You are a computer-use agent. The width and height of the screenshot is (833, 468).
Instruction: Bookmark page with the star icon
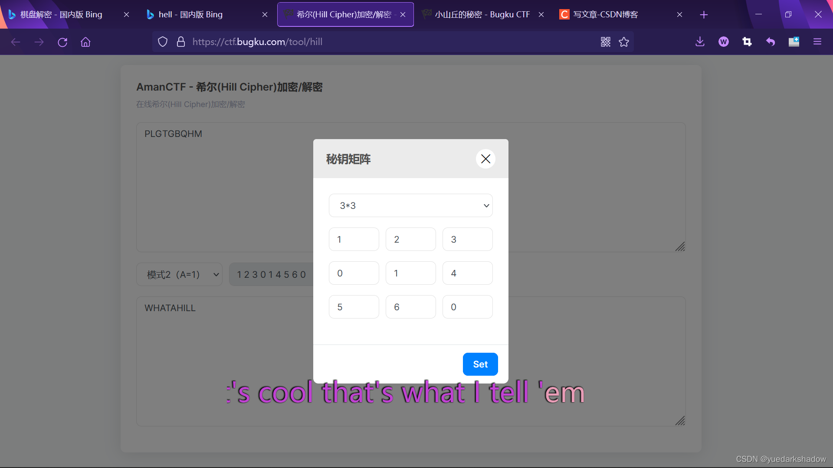point(624,42)
